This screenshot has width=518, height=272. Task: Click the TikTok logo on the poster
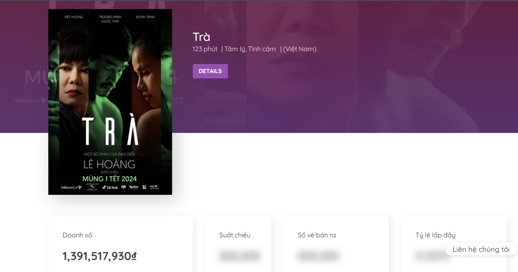pyautogui.click(x=110, y=187)
